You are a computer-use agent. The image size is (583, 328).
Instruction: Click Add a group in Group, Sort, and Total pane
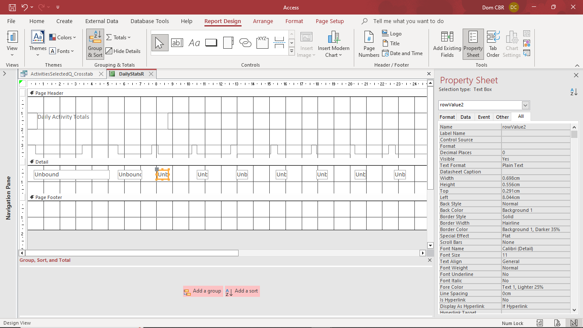[x=203, y=291]
